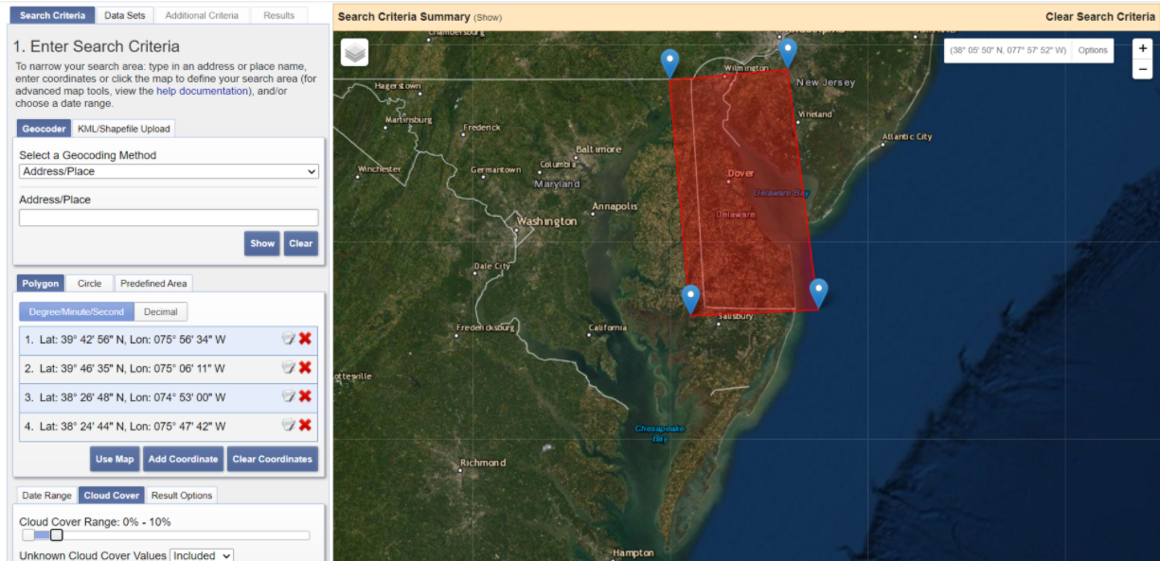Edit coordinate 4 with the pencil icon
1160x561 pixels.
pyautogui.click(x=288, y=426)
